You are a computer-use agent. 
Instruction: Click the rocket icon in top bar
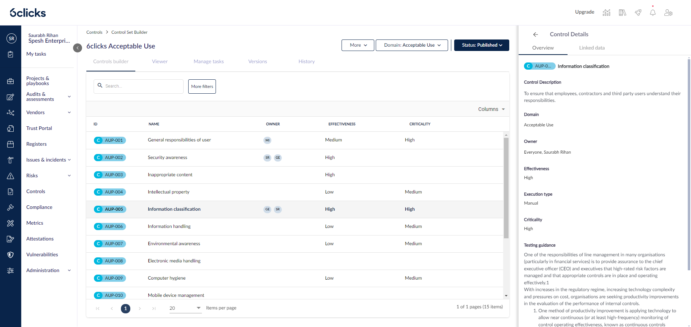click(x=638, y=13)
